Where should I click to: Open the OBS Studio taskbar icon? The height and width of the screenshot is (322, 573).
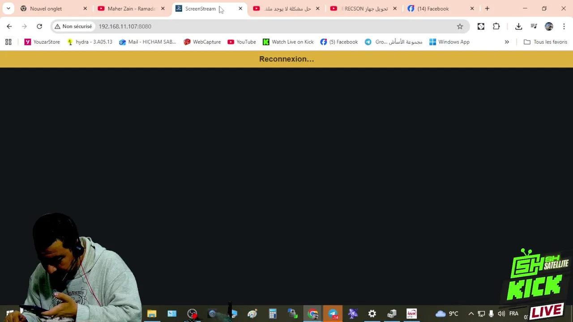(192, 314)
